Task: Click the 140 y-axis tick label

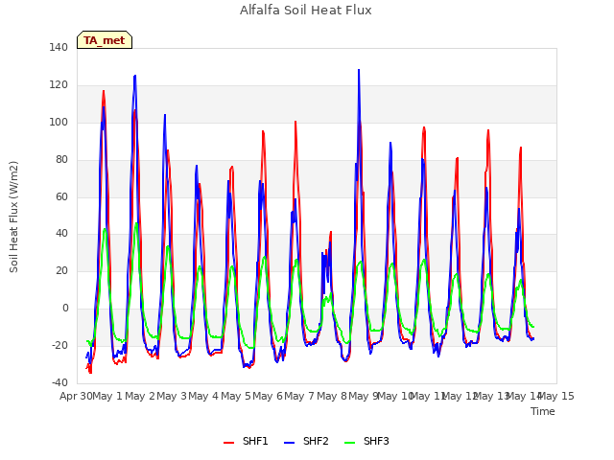Action: [59, 48]
